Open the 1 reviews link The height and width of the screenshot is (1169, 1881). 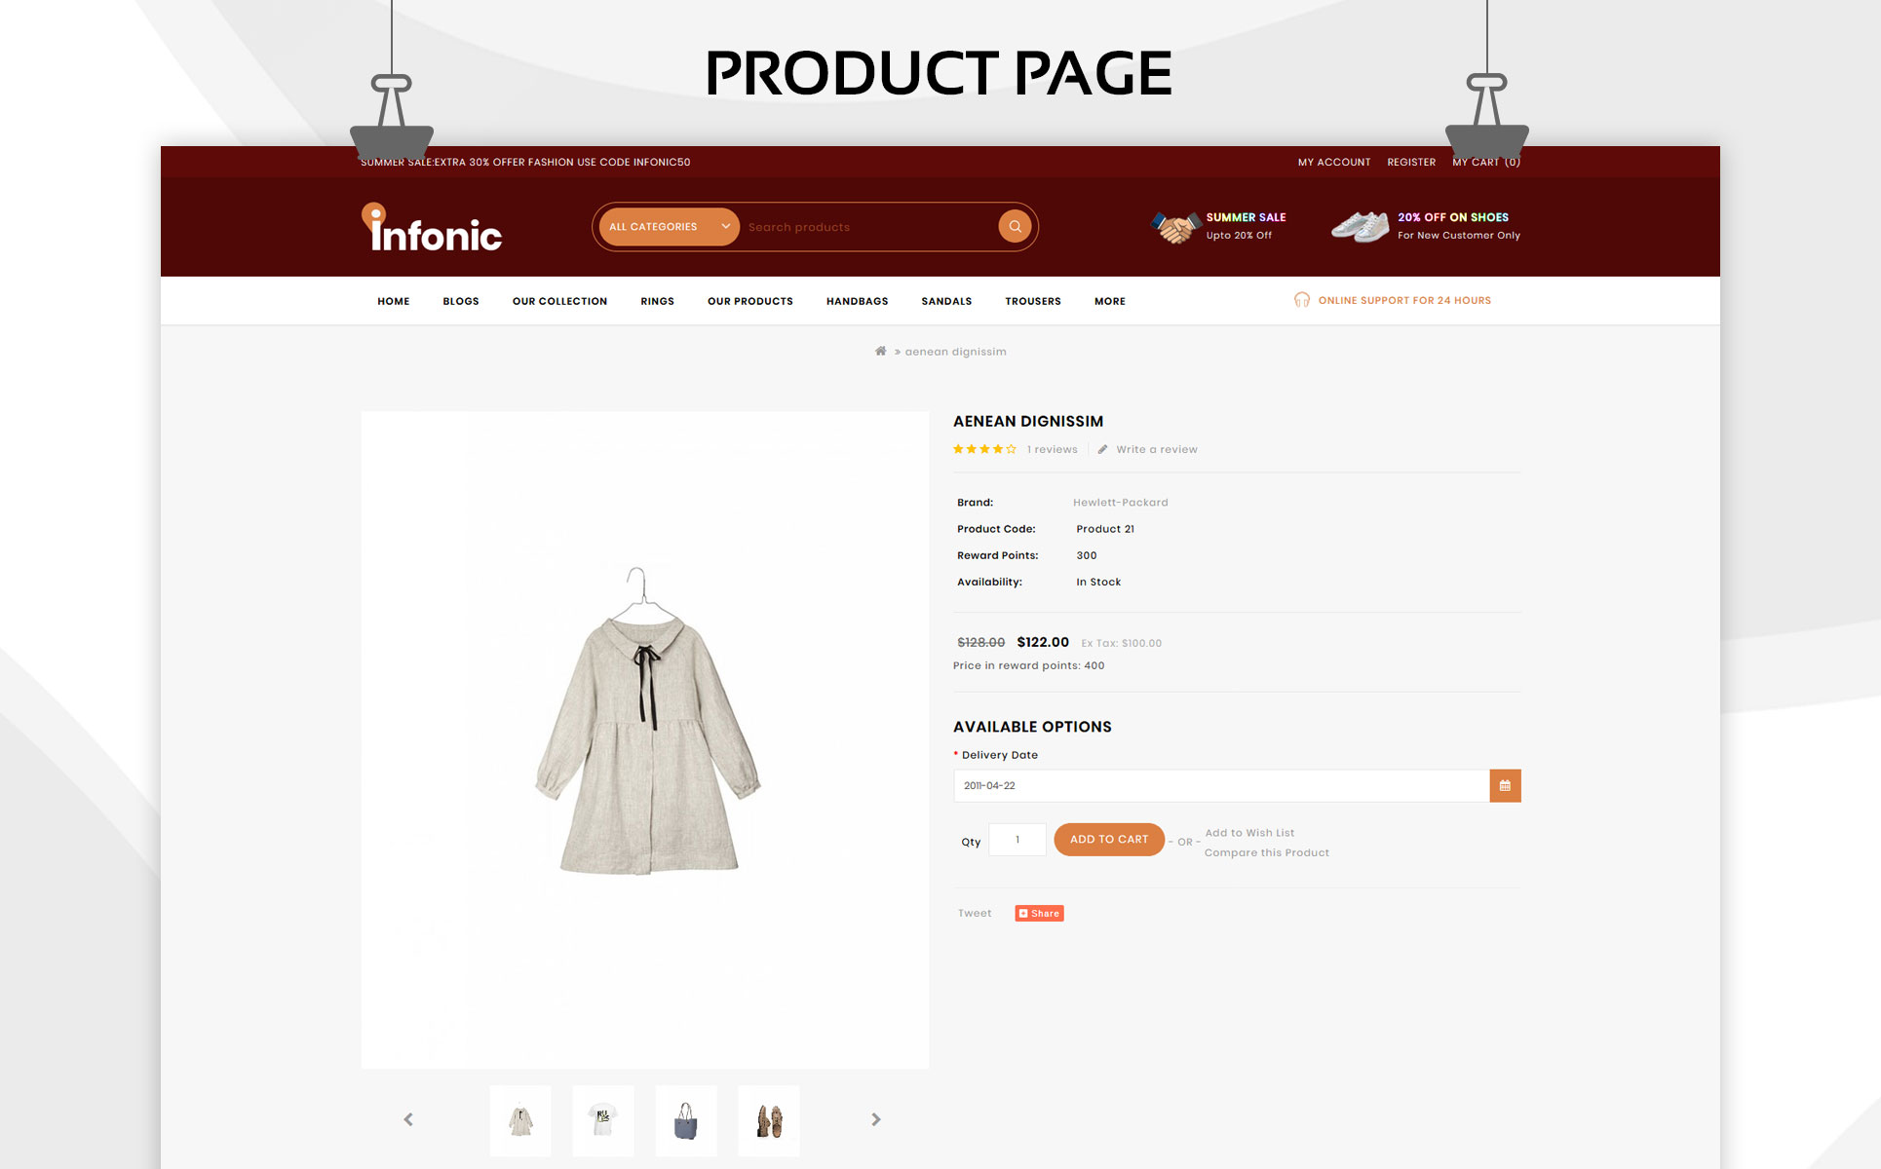click(1053, 449)
